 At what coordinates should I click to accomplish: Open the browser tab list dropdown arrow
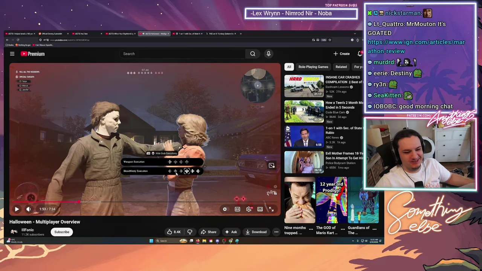click(355, 33)
